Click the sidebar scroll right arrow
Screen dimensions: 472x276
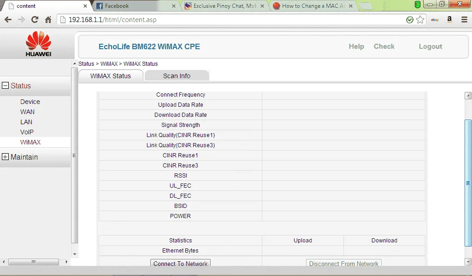tap(66, 262)
